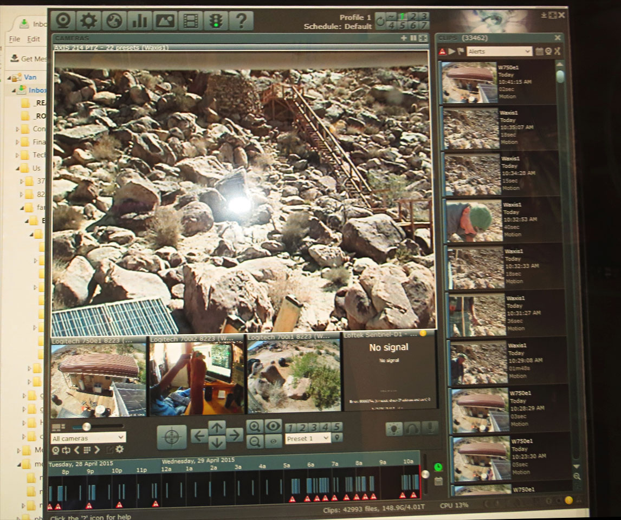Open the Alerts filter dropdown
621x520 pixels.
click(x=499, y=51)
